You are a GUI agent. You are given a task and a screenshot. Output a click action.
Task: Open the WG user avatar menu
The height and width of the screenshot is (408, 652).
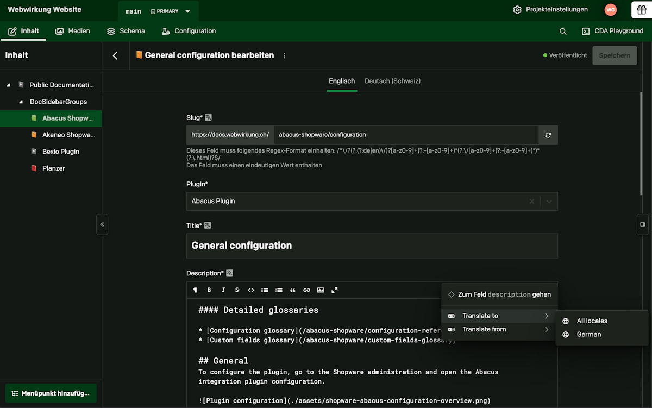pyautogui.click(x=611, y=10)
